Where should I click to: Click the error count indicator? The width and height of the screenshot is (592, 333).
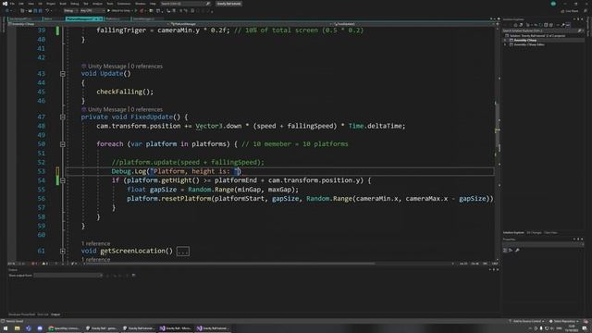click(x=34, y=264)
